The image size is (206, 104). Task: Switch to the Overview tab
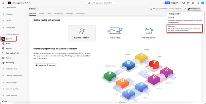point(33,13)
